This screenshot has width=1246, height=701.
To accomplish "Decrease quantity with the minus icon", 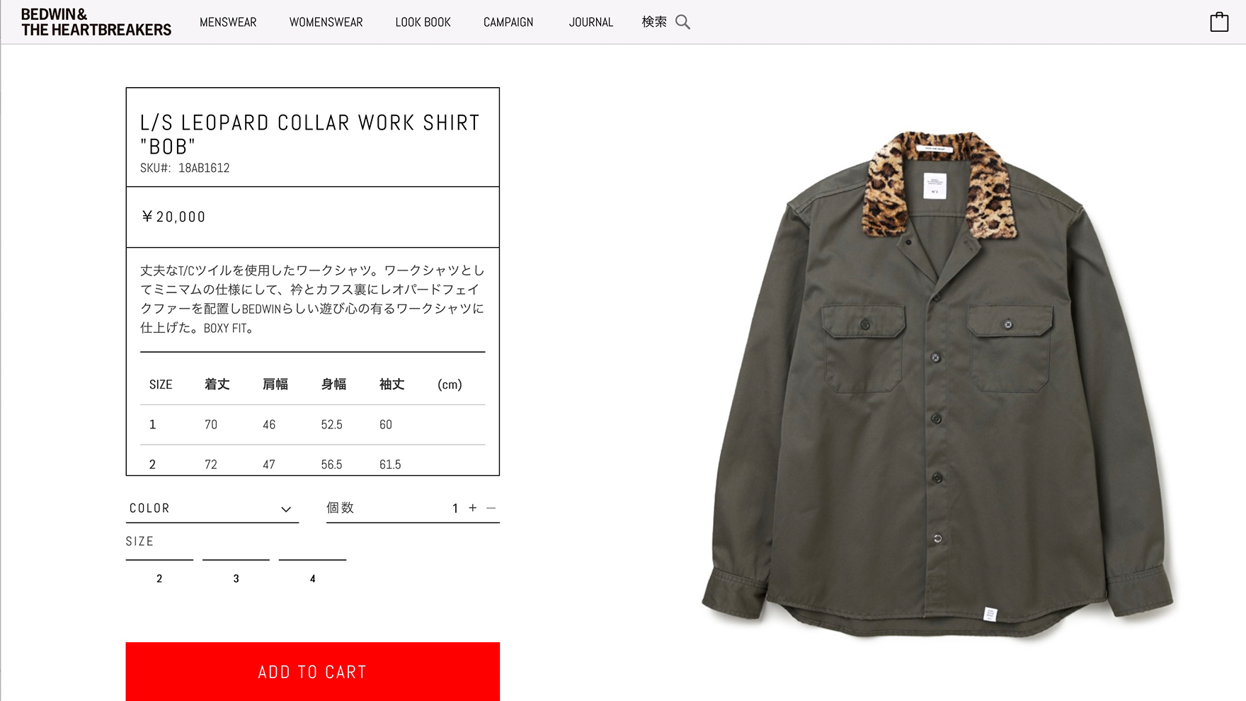I will click(x=491, y=508).
